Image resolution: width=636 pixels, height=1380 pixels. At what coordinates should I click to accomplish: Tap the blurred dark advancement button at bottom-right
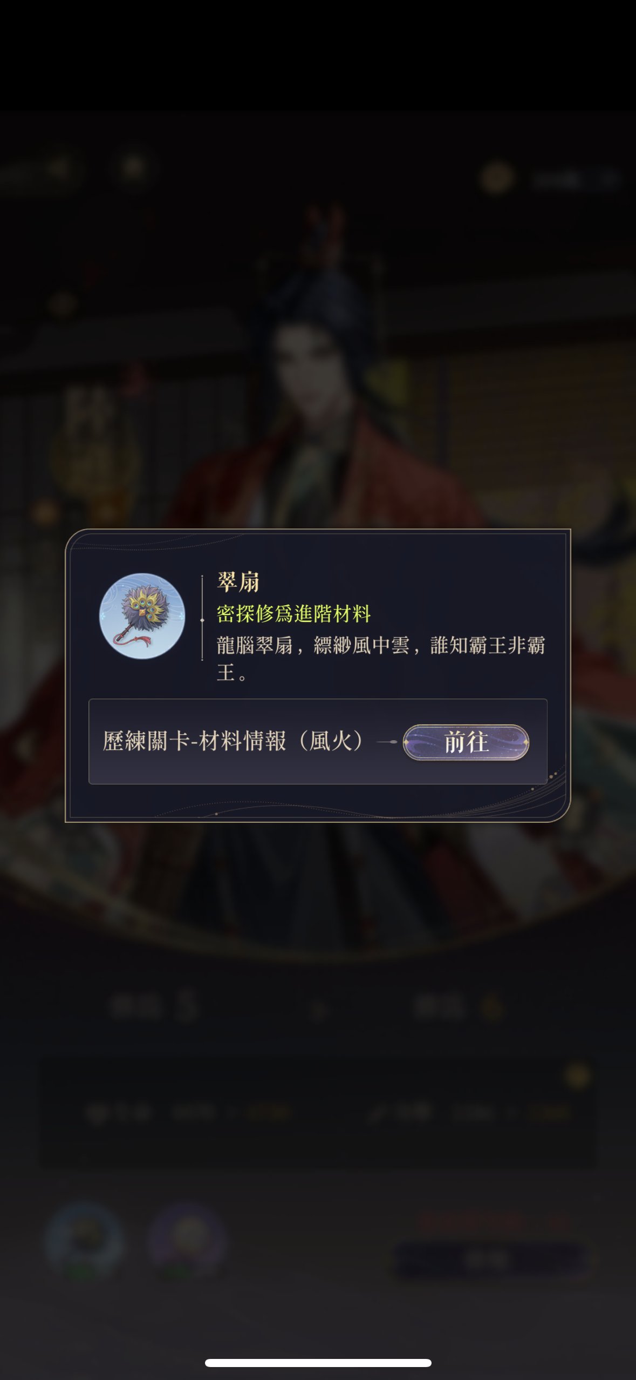(x=490, y=1261)
